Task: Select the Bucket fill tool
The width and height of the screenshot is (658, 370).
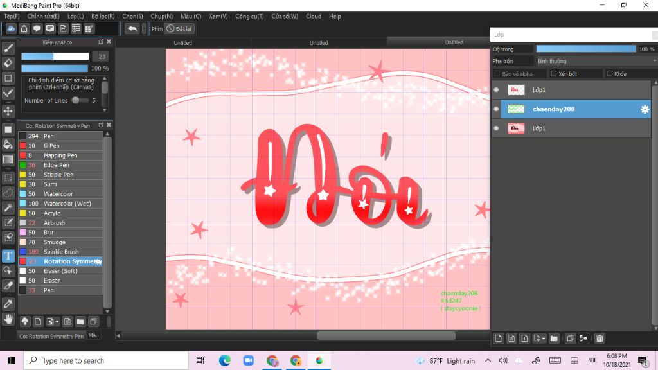Action: coord(8,145)
